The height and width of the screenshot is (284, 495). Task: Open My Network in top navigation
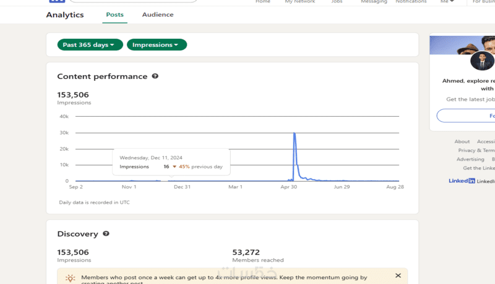(x=299, y=2)
